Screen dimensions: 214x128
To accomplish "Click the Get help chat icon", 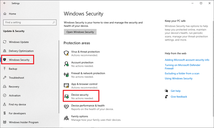I will click(x=166, y=91).
